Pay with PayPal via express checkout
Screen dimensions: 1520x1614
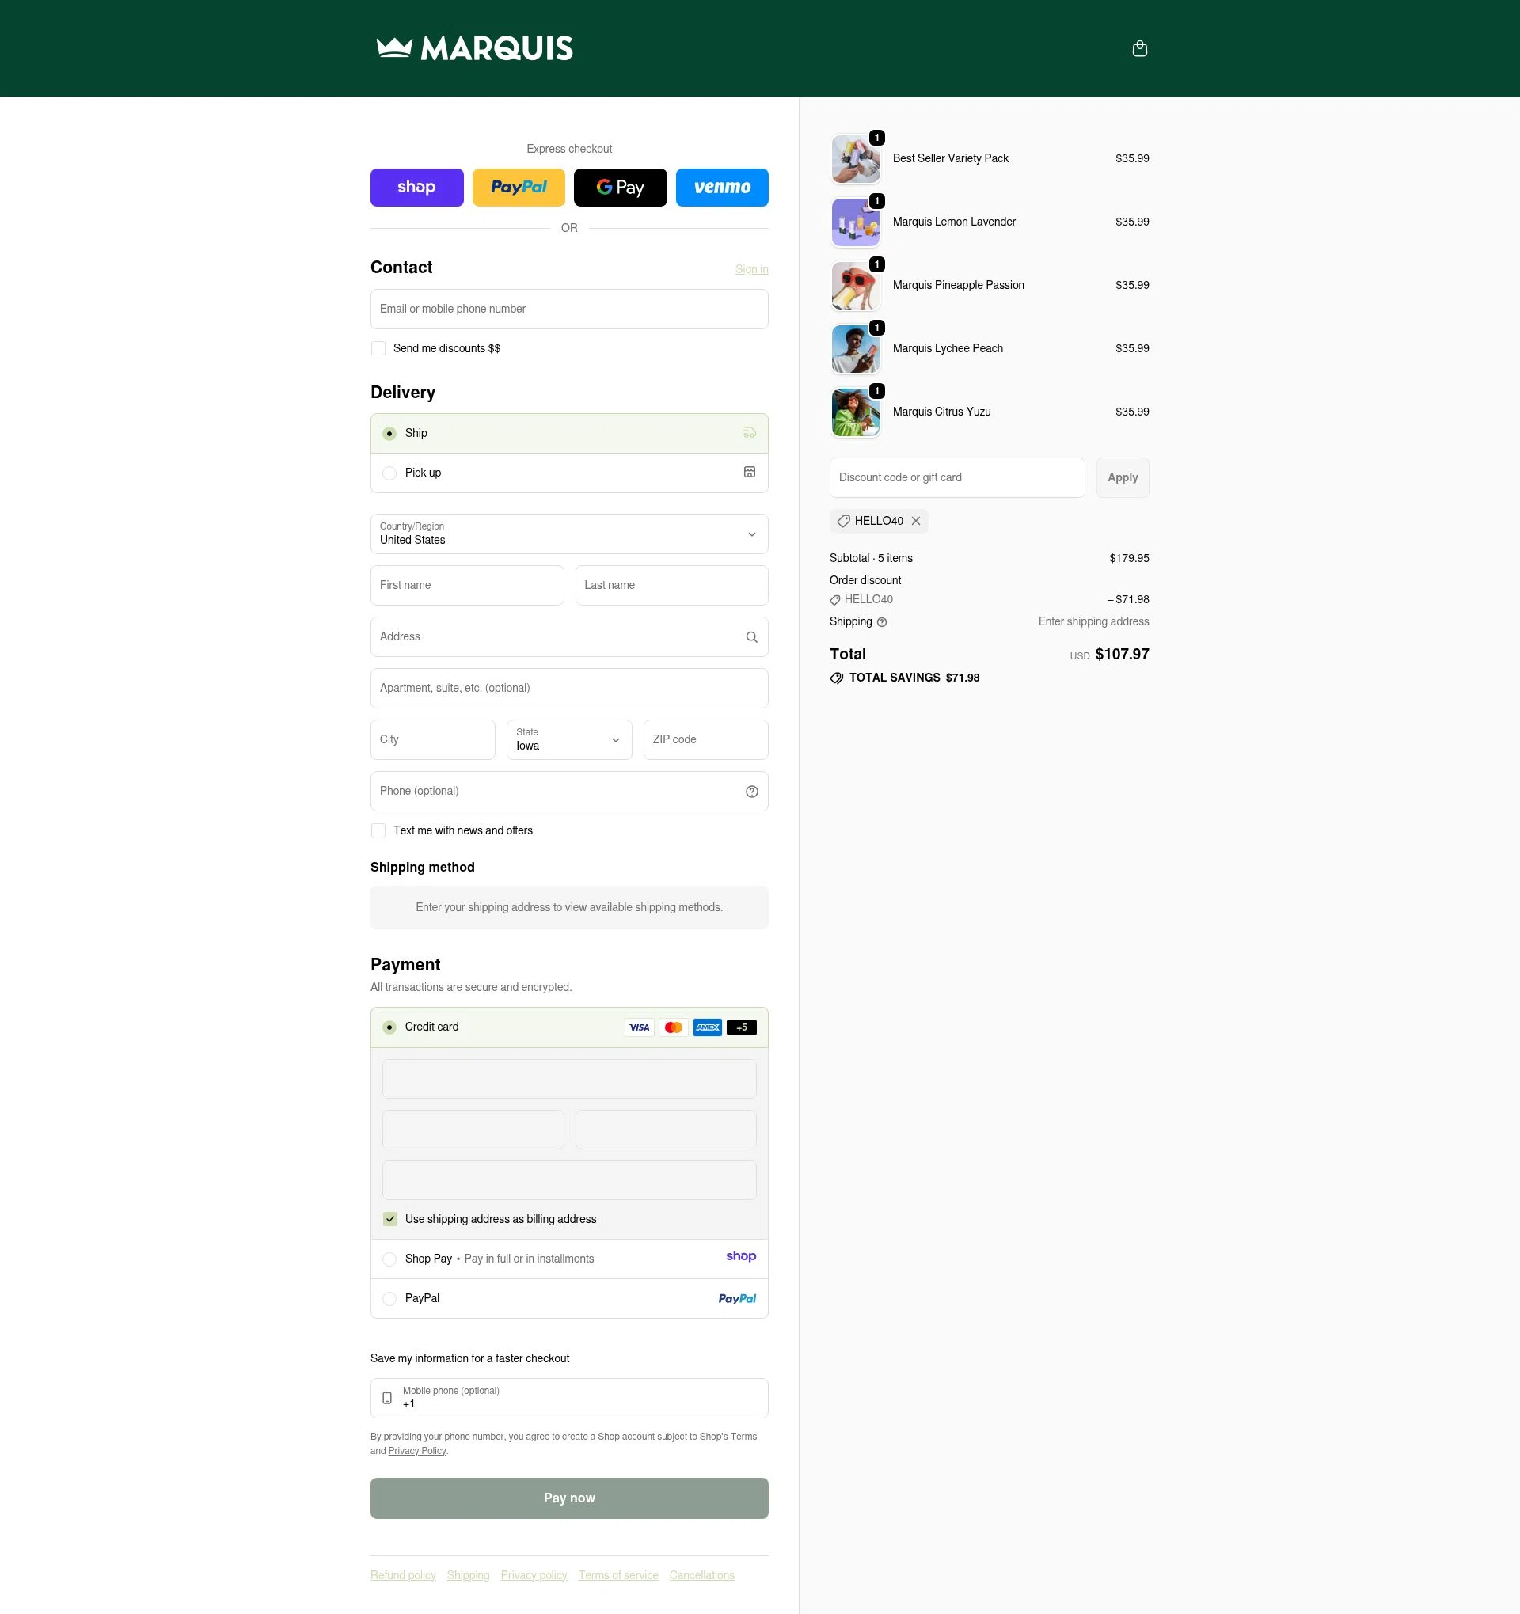coord(518,188)
